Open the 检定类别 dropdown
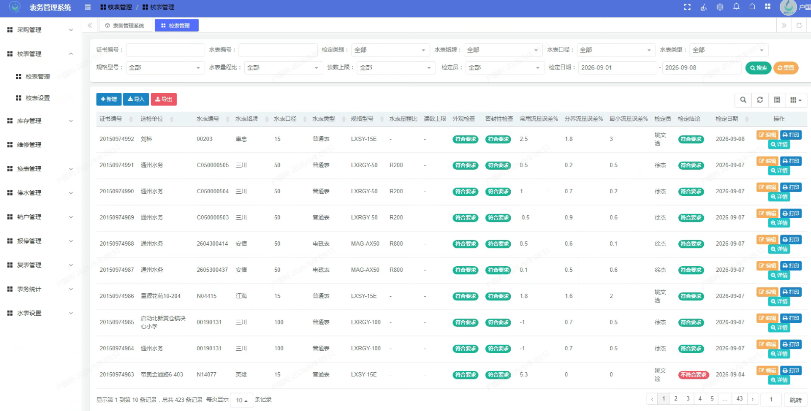The image size is (811, 411). click(390, 50)
